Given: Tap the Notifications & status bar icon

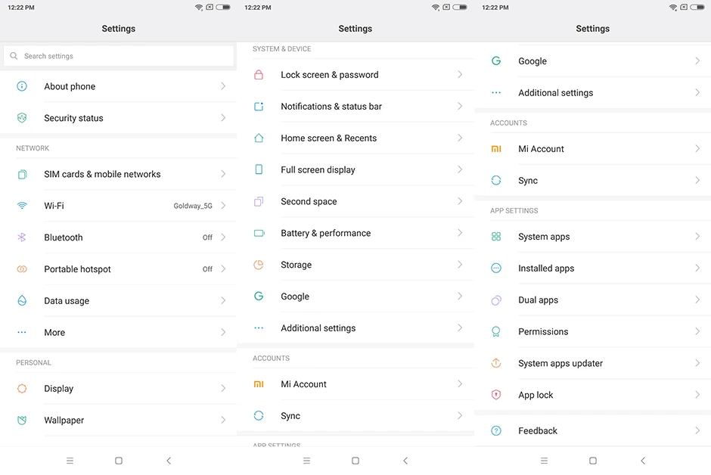Looking at the screenshot, I should (259, 107).
